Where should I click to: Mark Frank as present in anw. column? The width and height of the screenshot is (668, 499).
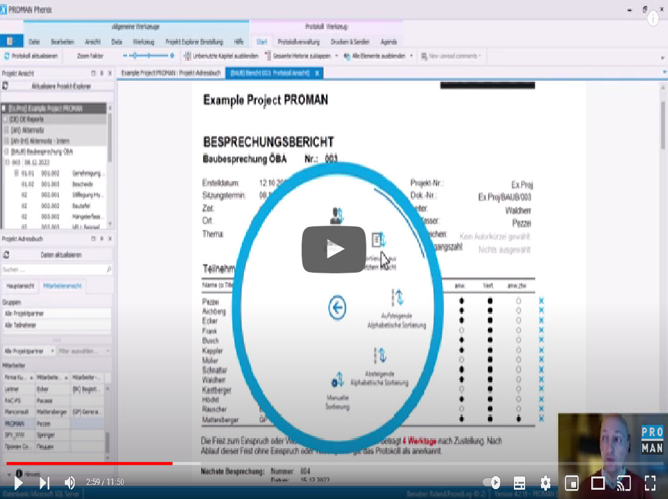tap(462, 330)
